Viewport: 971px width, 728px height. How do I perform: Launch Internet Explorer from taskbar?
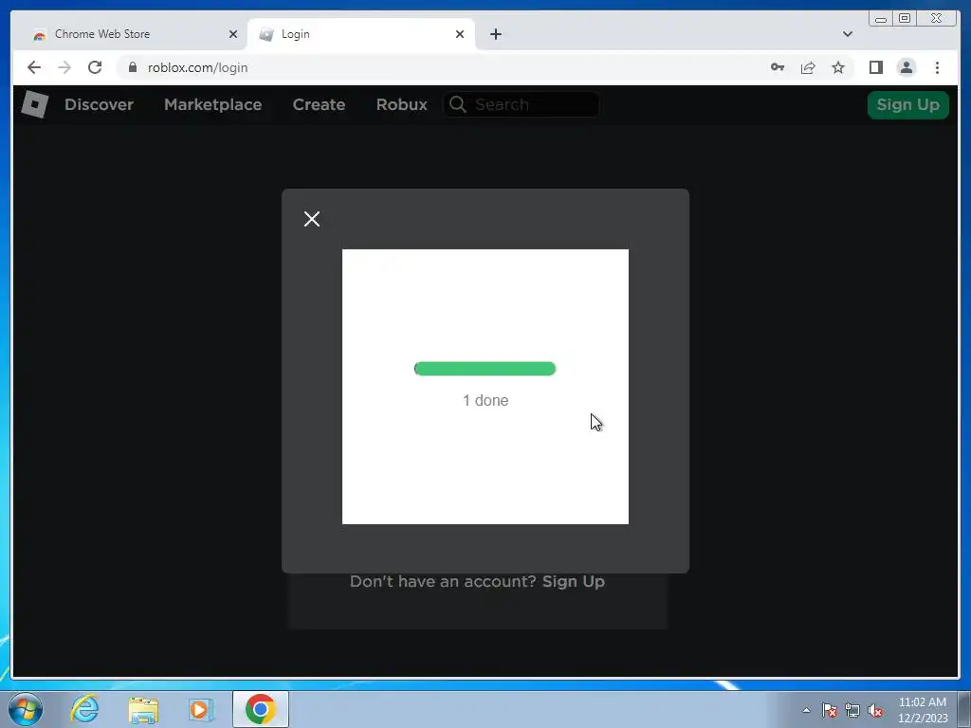(x=84, y=709)
